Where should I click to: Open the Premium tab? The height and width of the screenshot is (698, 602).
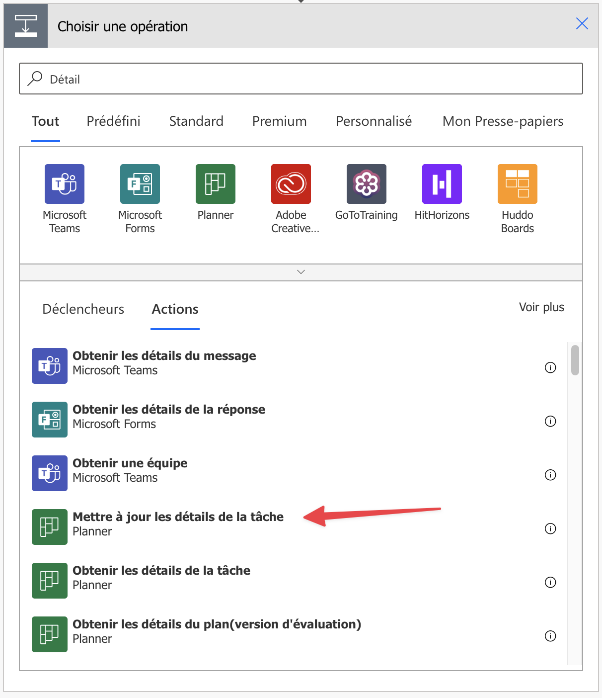click(279, 121)
